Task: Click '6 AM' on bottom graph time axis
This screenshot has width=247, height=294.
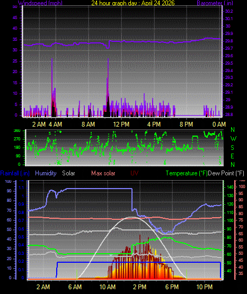Action: 75,287
